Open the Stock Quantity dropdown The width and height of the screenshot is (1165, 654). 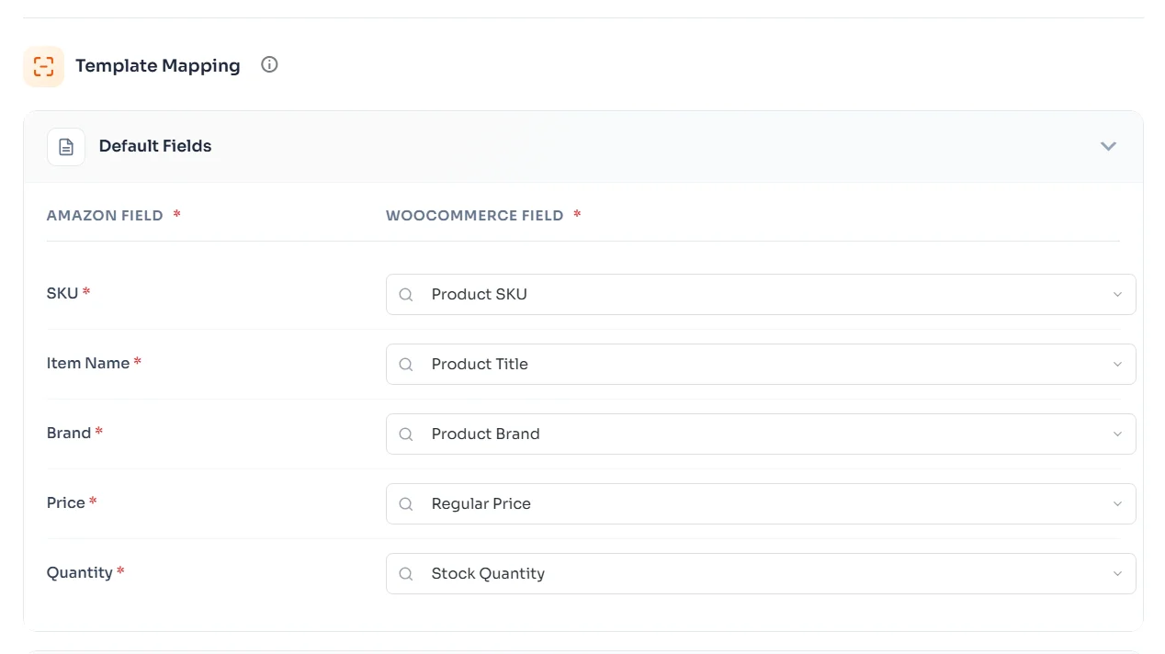point(1117,573)
